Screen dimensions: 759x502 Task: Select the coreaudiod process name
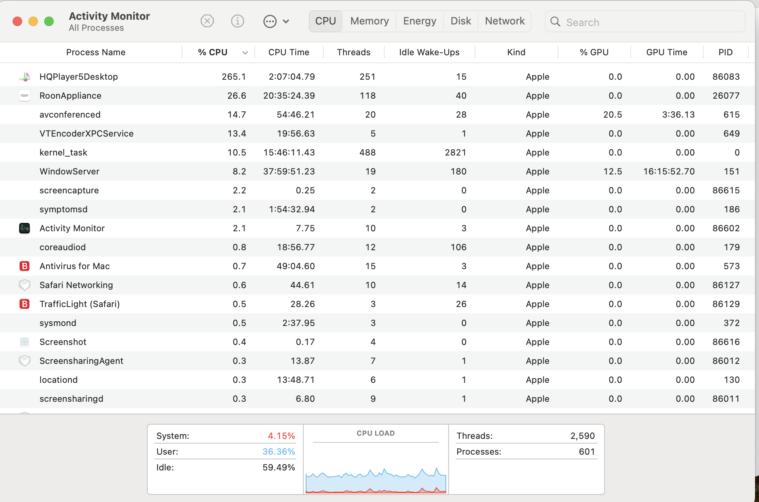62,247
